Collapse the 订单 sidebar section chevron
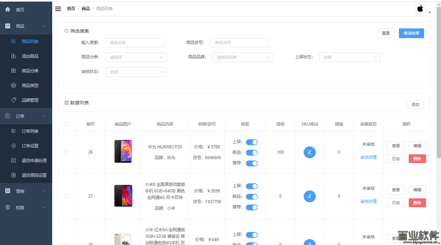This screenshot has height=245, width=441. pos(44,116)
